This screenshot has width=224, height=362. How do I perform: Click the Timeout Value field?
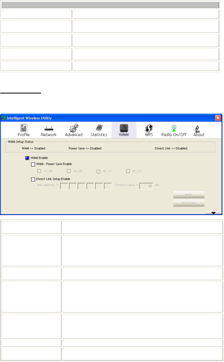pyautogui.click(x=146, y=186)
